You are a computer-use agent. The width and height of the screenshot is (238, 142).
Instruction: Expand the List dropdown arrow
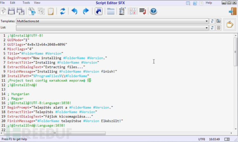click(x=207, y=28)
